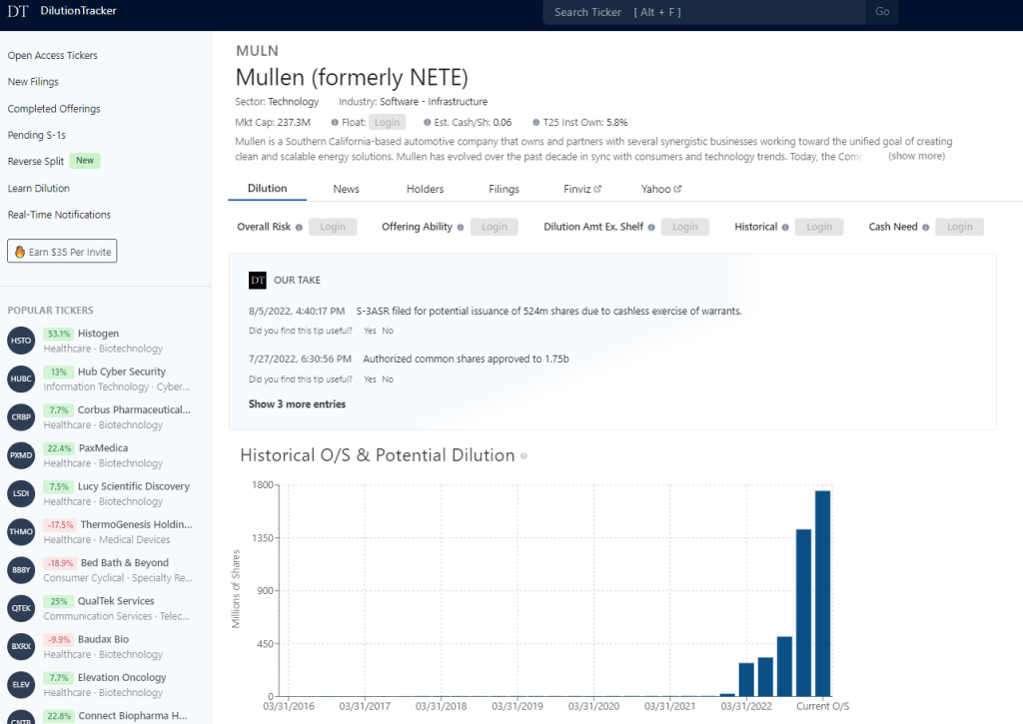Expand the company description with show more
This screenshot has height=724, width=1023.
[x=915, y=156]
